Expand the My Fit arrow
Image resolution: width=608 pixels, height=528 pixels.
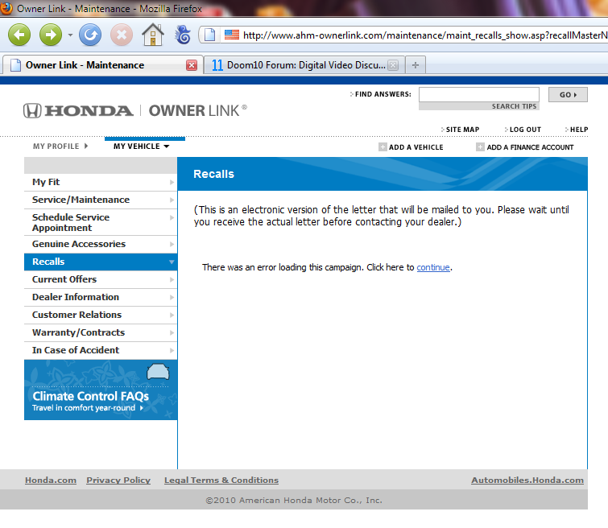(172, 182)
